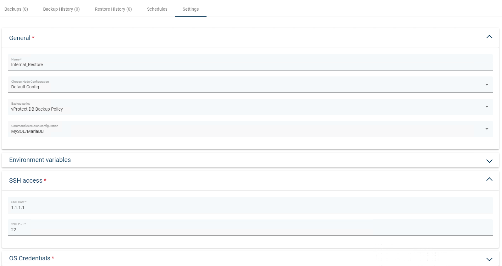Viewport: 502px width, 266px height.
Task: Click the Name field containing Internal_Restore
Action: (x=250, y=65)
